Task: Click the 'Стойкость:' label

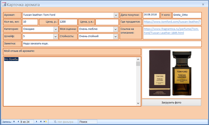Action: tap(68, 36)
